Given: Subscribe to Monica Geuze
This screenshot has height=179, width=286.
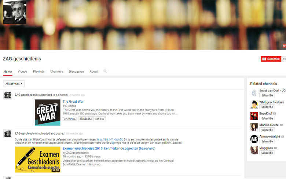Looking at the screenshot, I should point(267,130).
